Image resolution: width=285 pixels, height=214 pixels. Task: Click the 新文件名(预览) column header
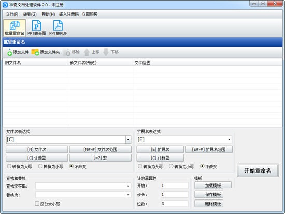(x=101, y=63)
